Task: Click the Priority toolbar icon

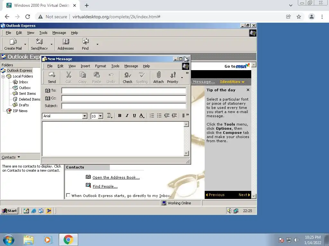Action: (173, 75)
